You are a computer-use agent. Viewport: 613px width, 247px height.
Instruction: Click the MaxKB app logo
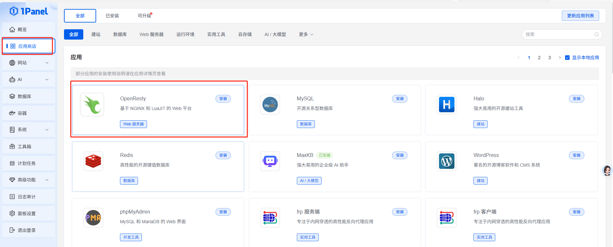(x=270, y=161)
